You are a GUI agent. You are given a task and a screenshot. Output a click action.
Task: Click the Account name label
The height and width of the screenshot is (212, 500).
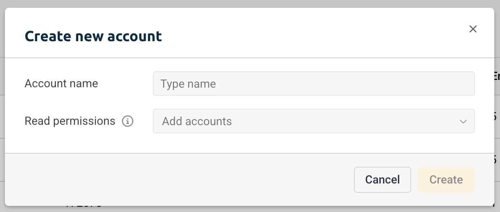coord(61,84)
